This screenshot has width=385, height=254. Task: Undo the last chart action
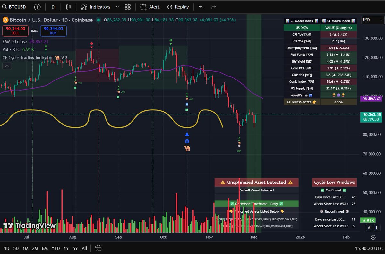click(x=201, y=7)
